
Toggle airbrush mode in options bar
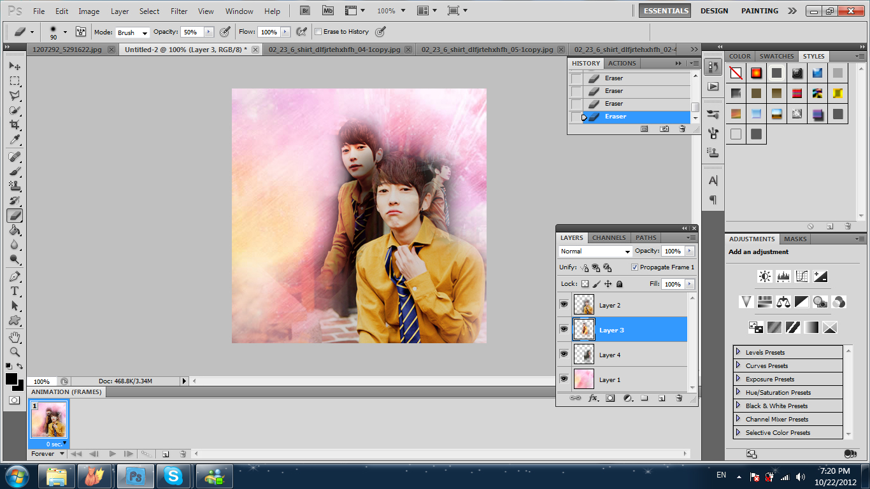click(302, 32)
